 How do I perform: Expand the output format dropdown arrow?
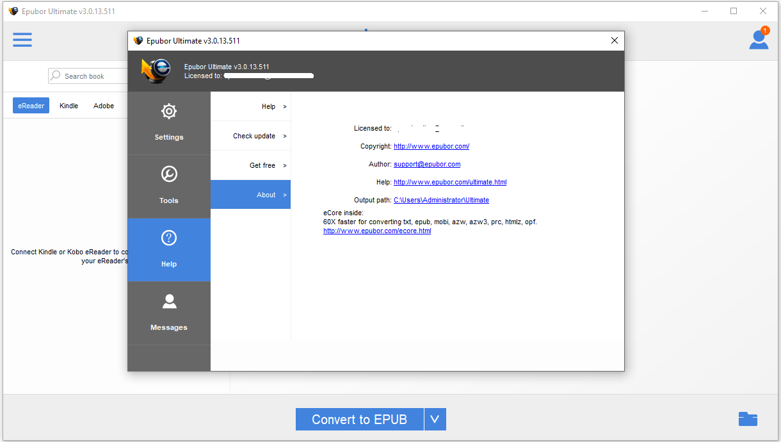(435, 420)
